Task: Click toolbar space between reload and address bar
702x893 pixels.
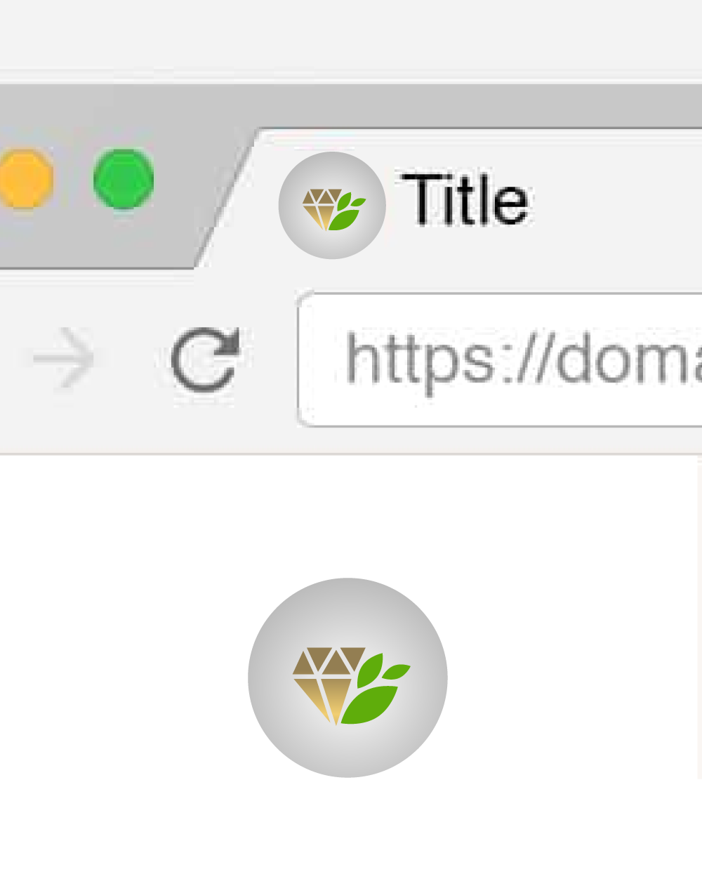Action: pyautogui.click(x=270, y=359)
